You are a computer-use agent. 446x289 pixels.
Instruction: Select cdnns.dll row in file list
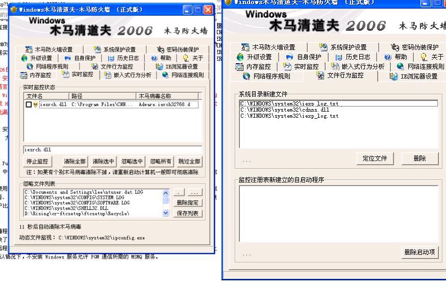click(x=338, y=110)
